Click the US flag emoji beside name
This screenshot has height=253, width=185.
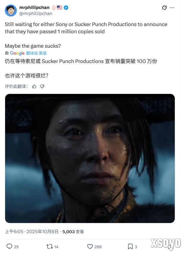[x=60, y=8]
